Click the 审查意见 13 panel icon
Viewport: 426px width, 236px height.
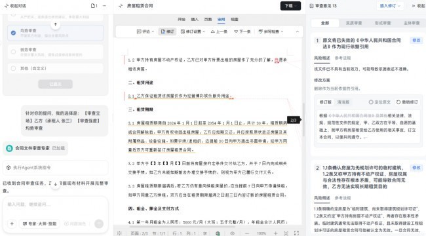click(x=311, y=6)
